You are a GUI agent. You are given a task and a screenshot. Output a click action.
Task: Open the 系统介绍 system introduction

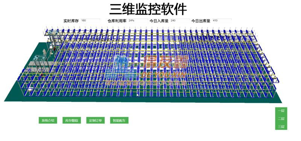(48, 120)
